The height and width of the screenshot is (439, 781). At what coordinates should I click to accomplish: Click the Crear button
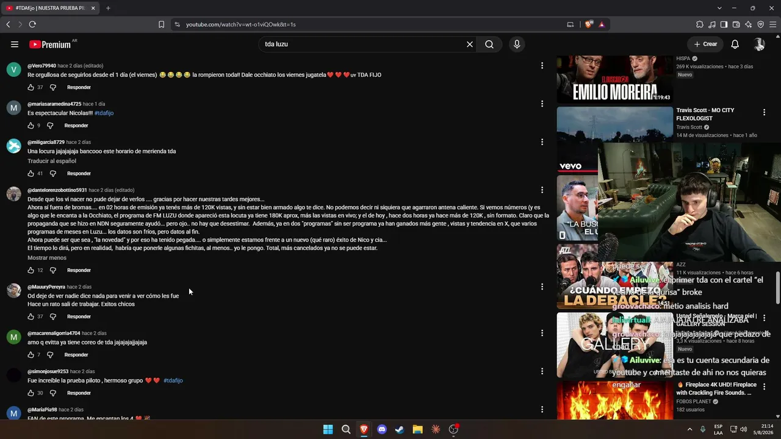pos(705,44)
